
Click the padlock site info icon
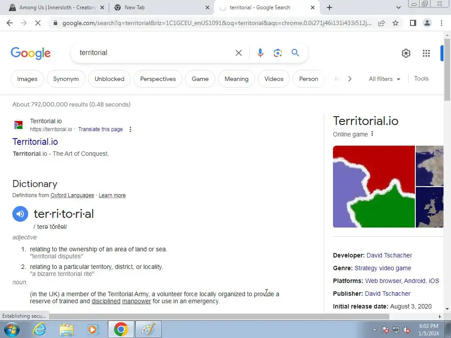point(55,23)
